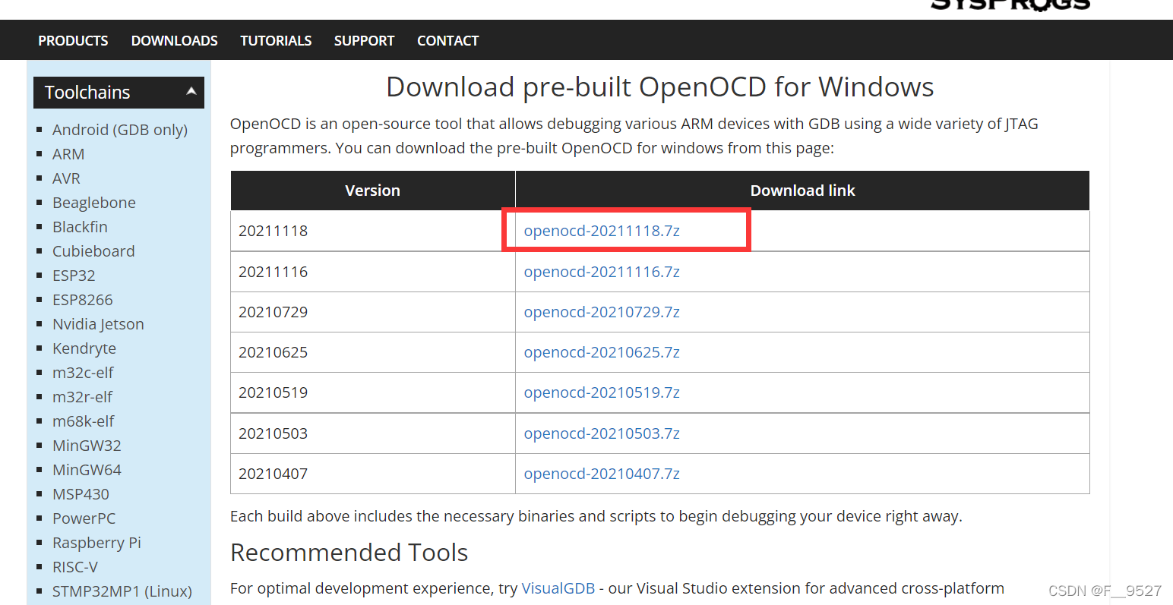Viewport: 1173px width, 605px height.
Task: Download openocd-20211116.7z
Action: 602,272
